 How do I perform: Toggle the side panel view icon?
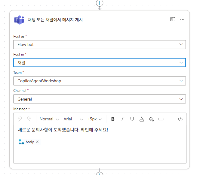tap(173, 19)
